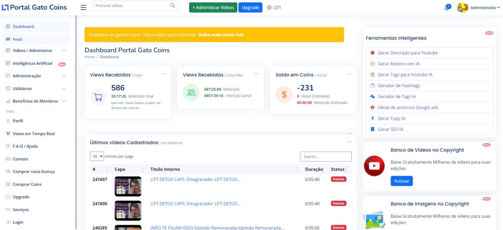Toggle sidebar with hamburger menu icon
Screen dimensions: 503x230
83,7
